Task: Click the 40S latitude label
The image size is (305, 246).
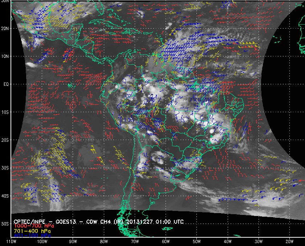Action: point(5,196)
